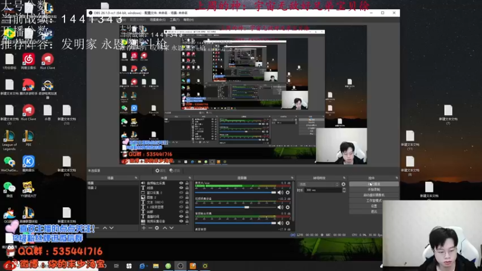
Task: Open third mixer channel gear settings
Action: (x=288, y=223)
